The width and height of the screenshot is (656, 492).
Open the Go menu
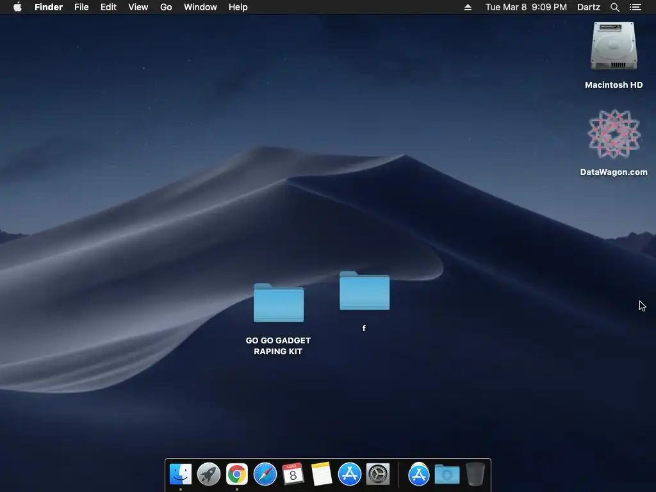click(166, 7)
